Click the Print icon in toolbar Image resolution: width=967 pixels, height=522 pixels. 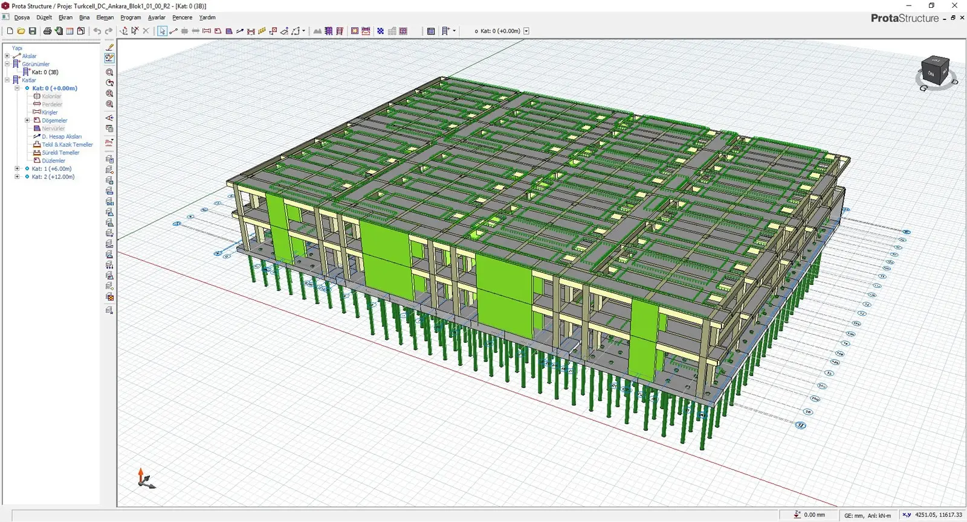pos(47,31)
